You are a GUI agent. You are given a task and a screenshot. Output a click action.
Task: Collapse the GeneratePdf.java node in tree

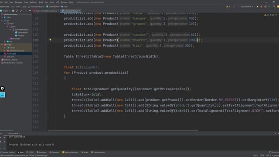pyautogui.click(x=10, y=30)
